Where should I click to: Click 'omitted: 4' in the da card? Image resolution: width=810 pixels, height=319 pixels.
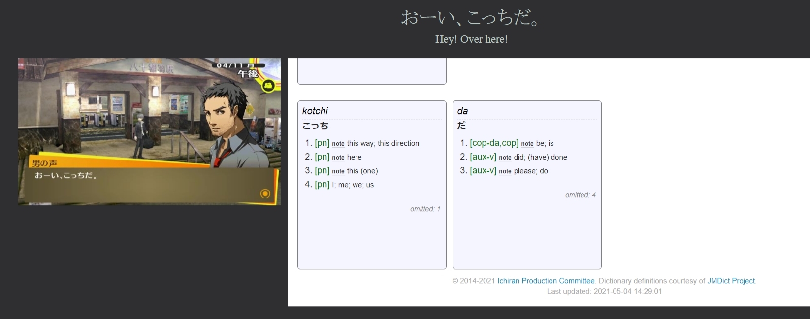[580, 195]
